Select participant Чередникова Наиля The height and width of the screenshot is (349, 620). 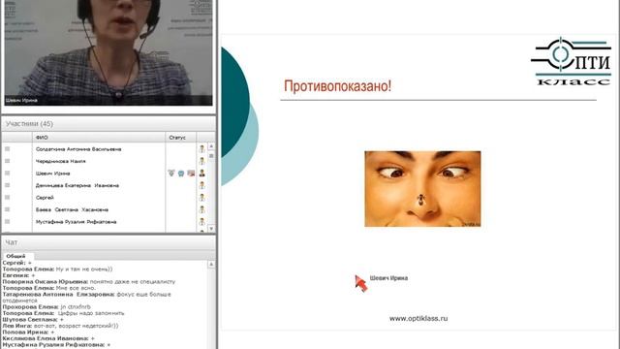60,161
